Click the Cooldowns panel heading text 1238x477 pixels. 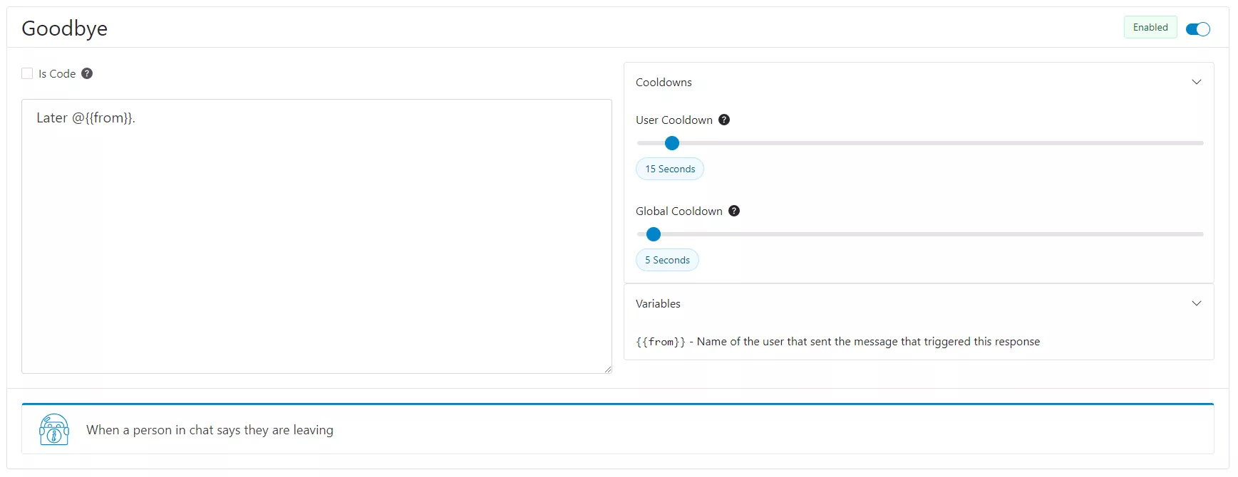[664, 83]
